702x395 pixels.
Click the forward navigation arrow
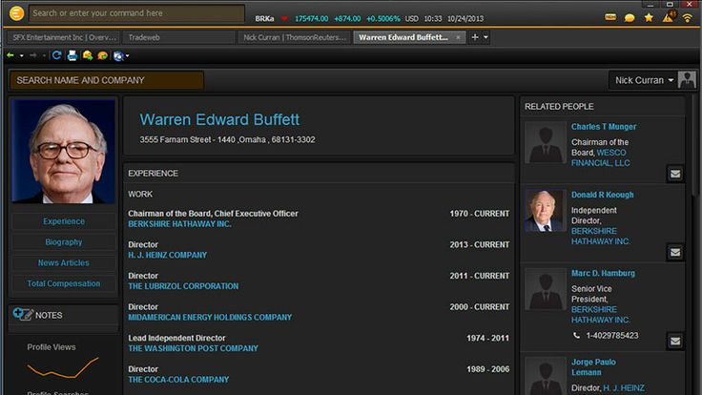pyautogui.click(x=32, y=55)
